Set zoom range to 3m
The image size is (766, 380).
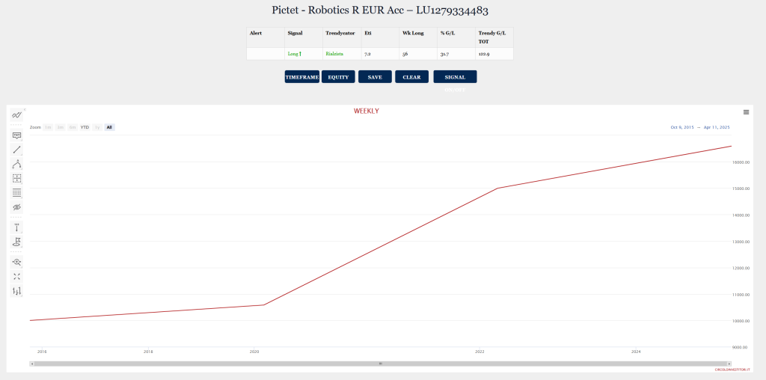tap(60, 127)
